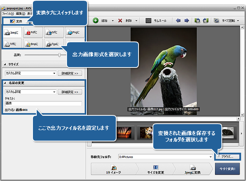The width and height of the screenshot is (246, 181).
Task: Go to previous image with left arrow
Action: click(x=178, y=20)
